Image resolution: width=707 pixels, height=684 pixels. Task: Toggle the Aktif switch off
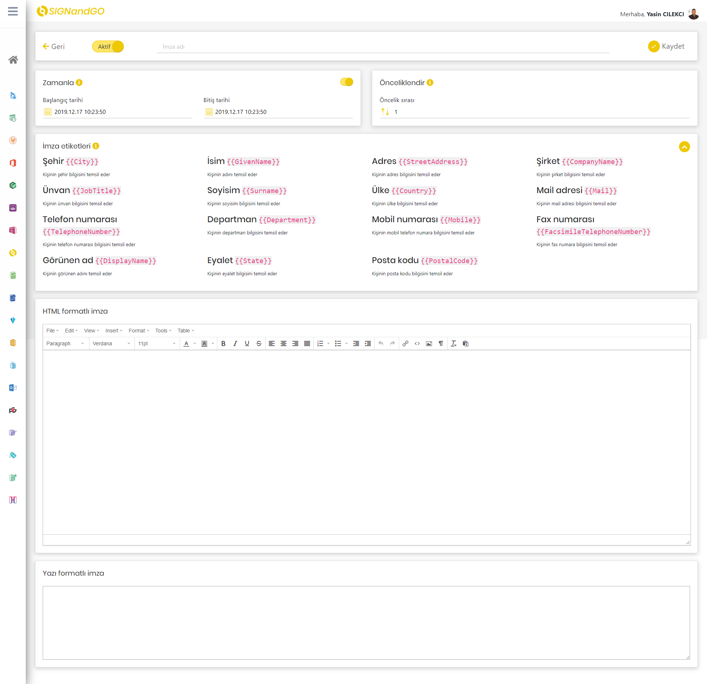[x=108, y=46]
